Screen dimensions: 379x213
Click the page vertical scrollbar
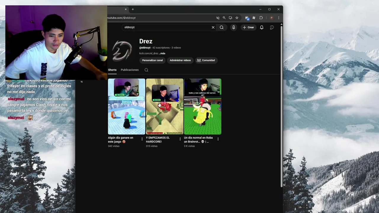[282, 106]
